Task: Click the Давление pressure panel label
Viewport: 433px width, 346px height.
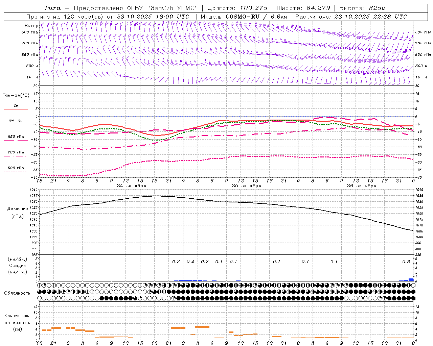Action: coord(18,209)
